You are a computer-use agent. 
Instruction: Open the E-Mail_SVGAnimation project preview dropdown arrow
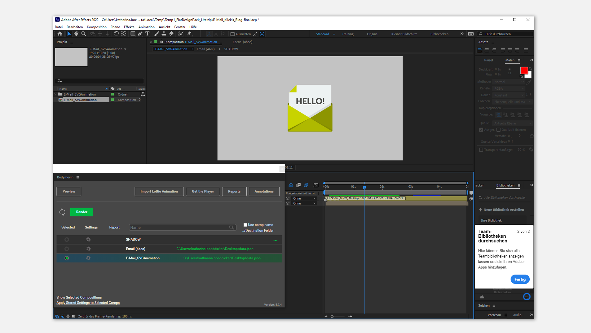pyautogui.click(x=125, y=49)
